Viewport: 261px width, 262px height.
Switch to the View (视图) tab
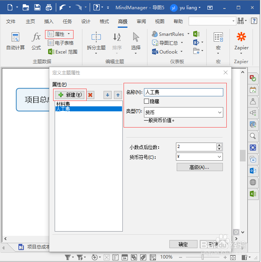coord(160,22)
